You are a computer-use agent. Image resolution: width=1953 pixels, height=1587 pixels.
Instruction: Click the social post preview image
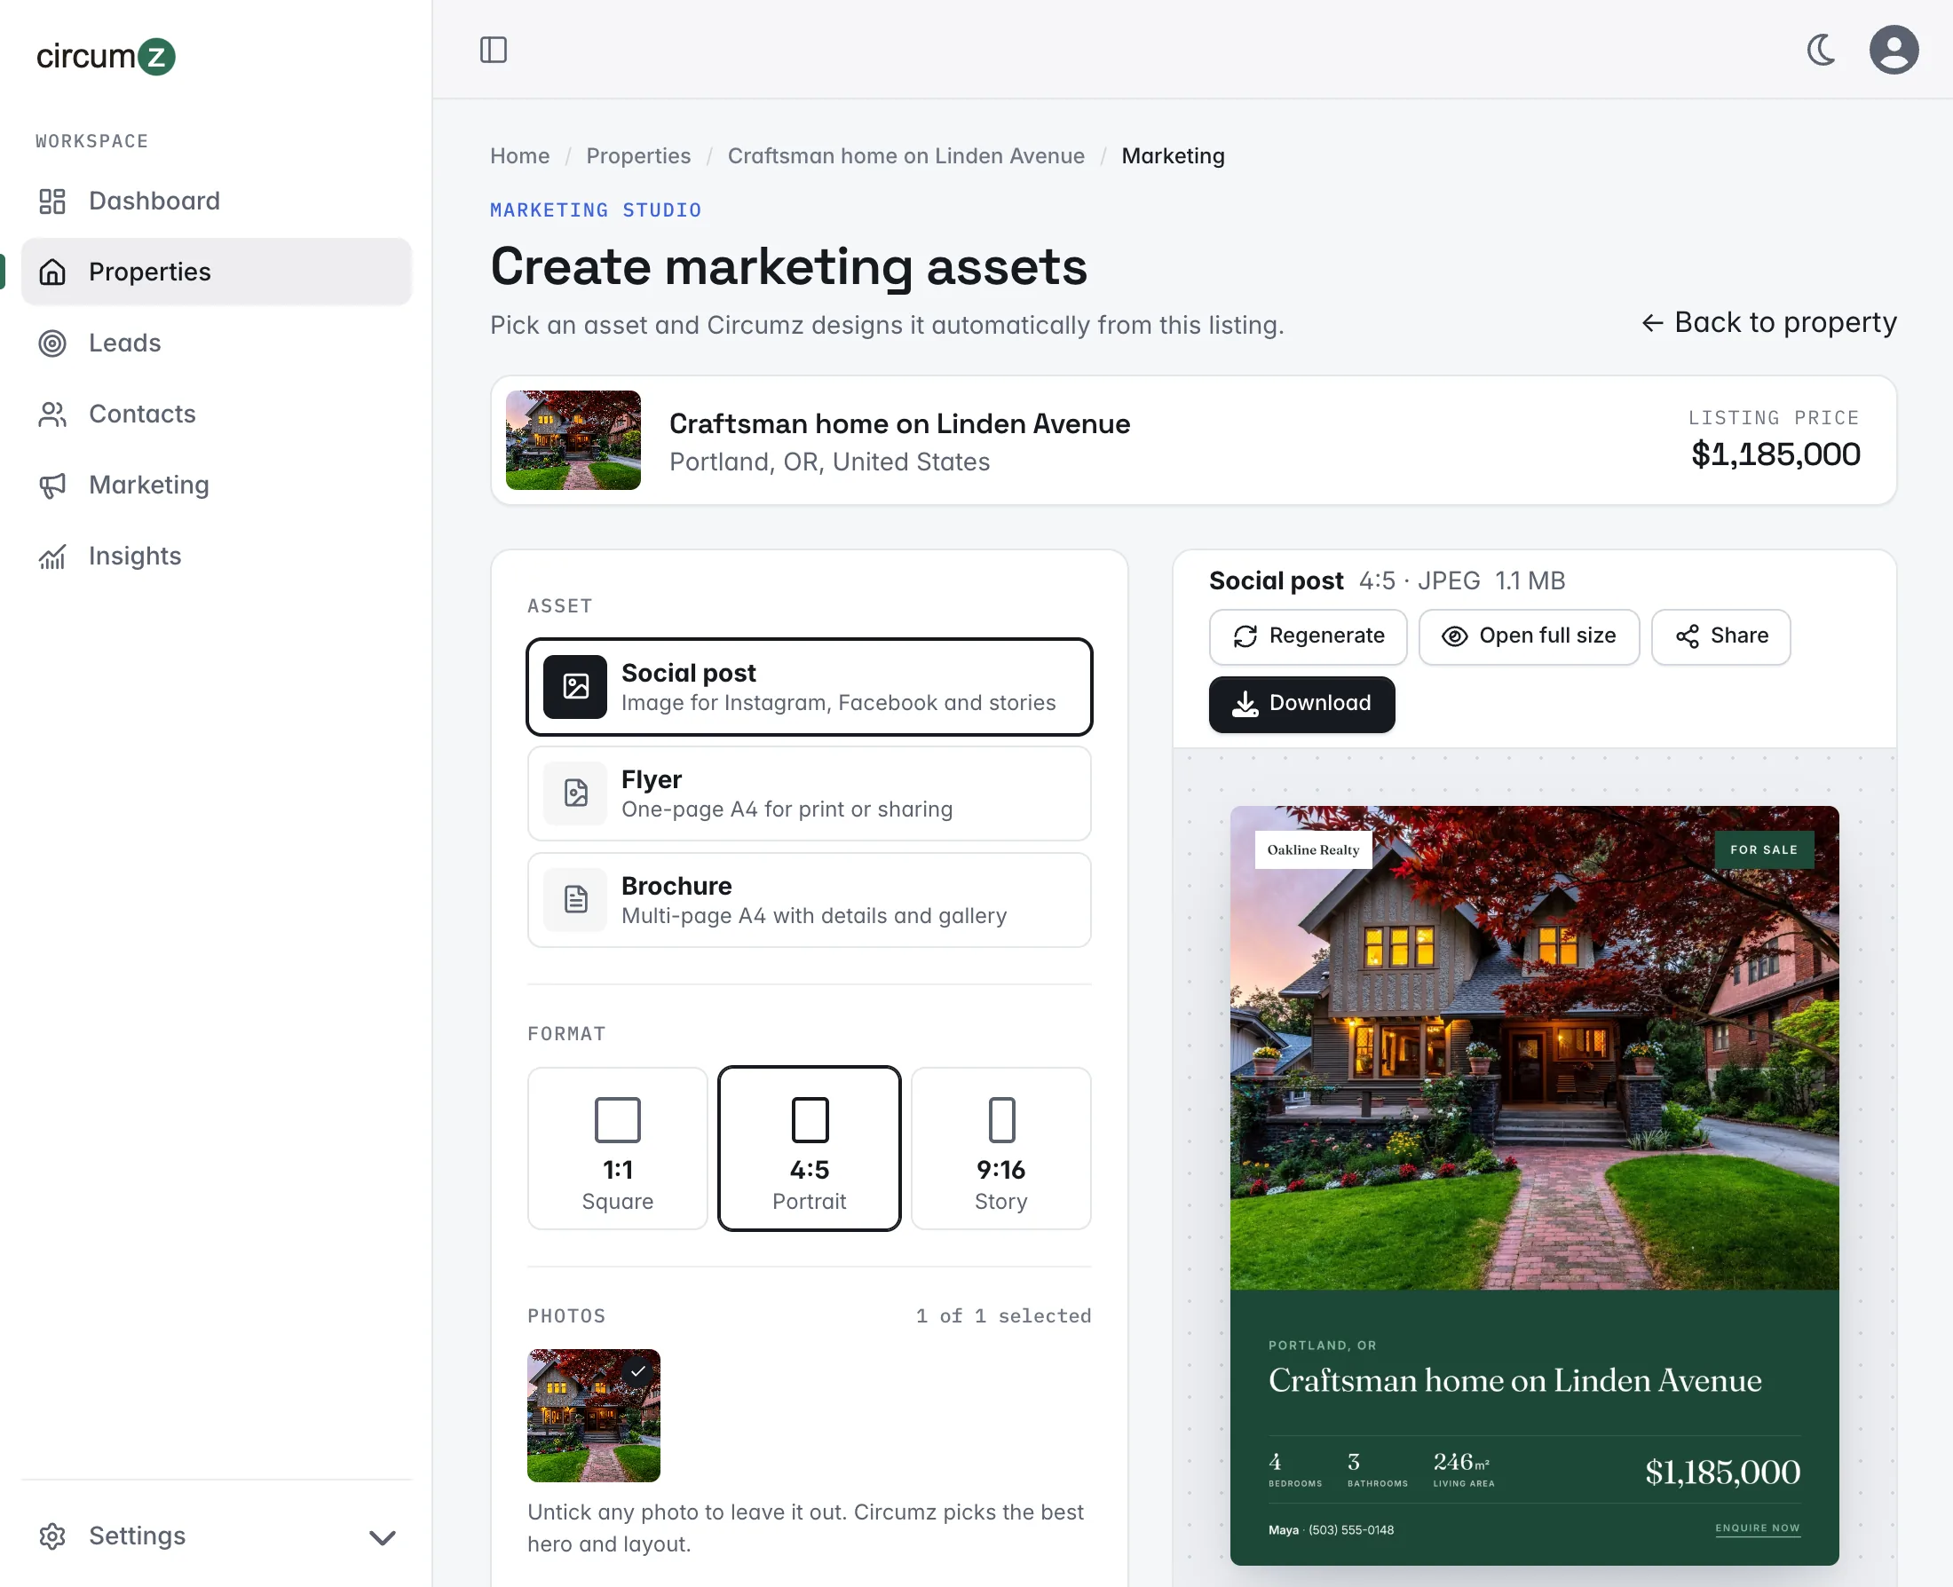click(x=1534, y=1186)
